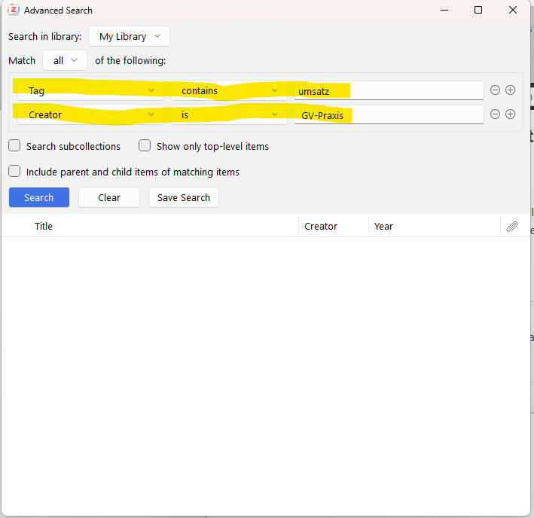Image resolution: width=534 pixels, height=518 pixels.
Task: Open the Tag field dropdown
Action: tap(90, 90)
